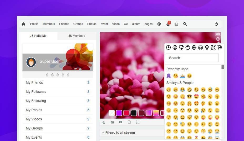Click the tag friends person icon
Screen dimensions: 244x141
click(104, 122)
